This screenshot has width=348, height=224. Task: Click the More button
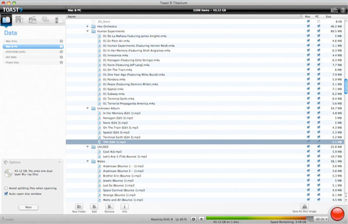[28, 207]
